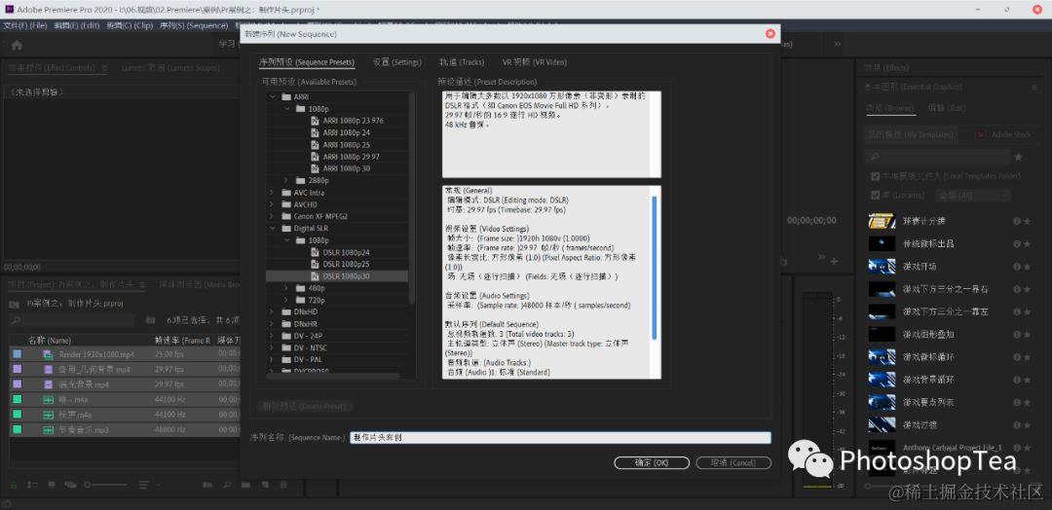The width and height of the screenshot is (1052, 510).
Task: Expand the AVC Intra folder
Action: (273, 193)
